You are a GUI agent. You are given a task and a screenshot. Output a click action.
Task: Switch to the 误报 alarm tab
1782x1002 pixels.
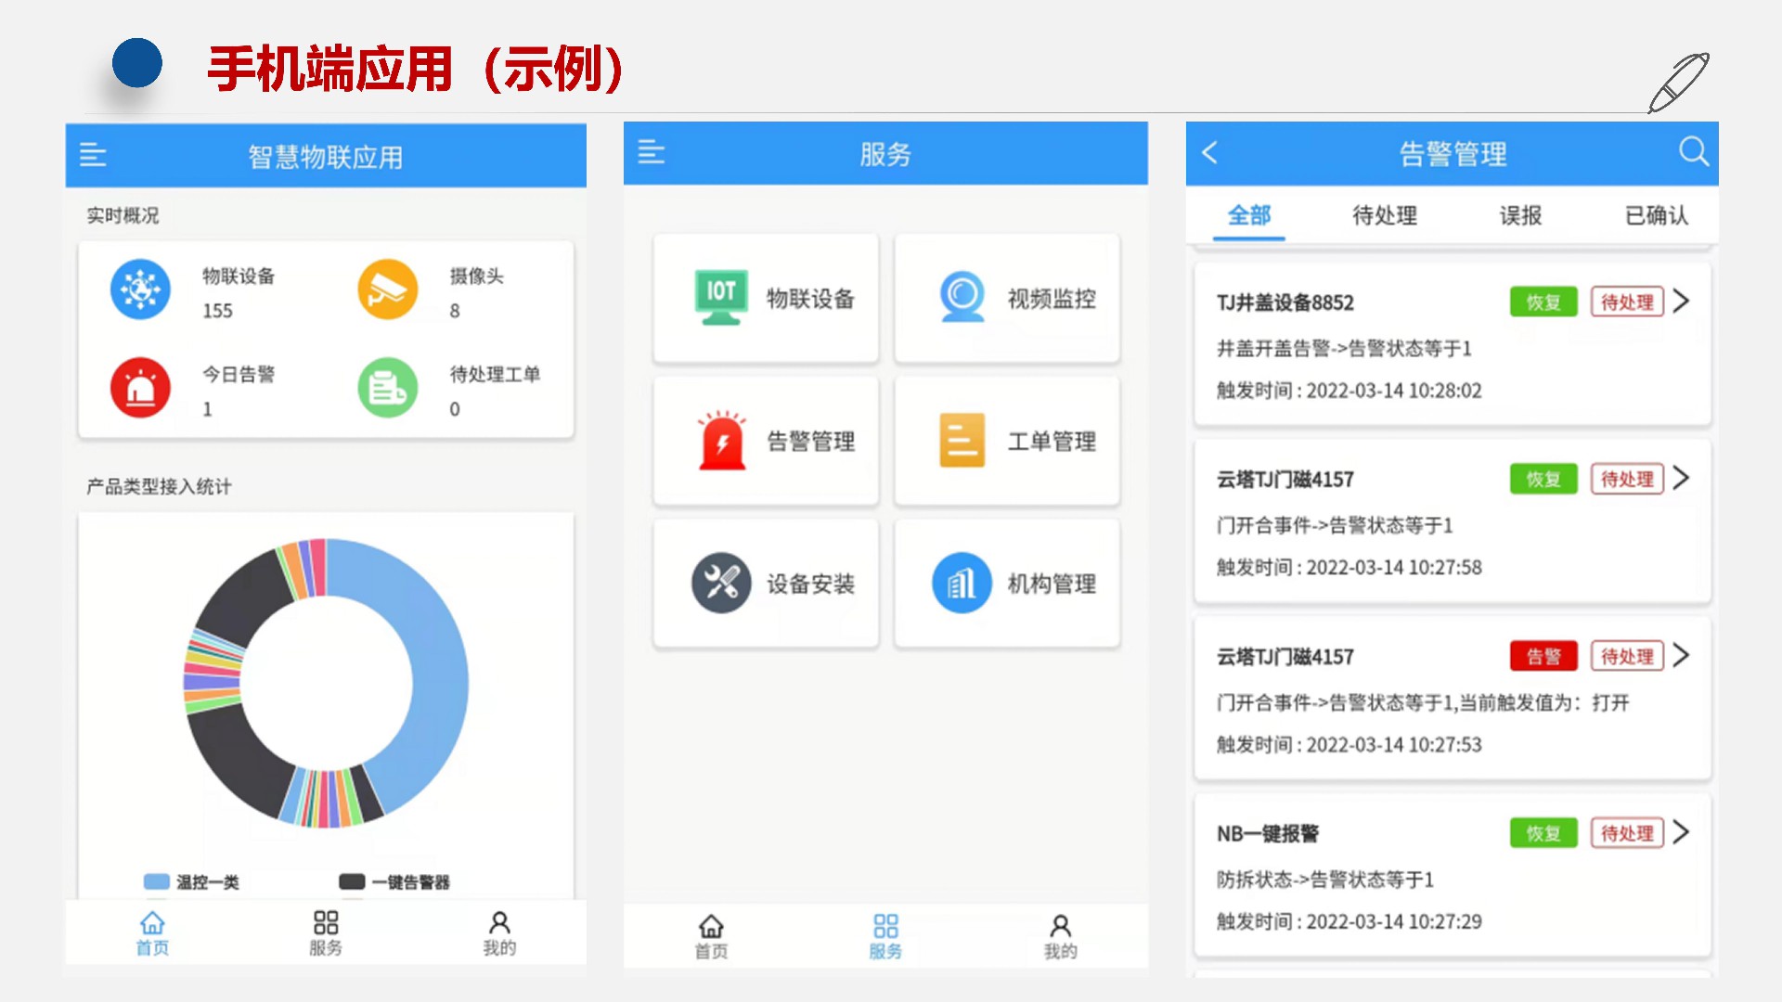[x=1520, y=215]
